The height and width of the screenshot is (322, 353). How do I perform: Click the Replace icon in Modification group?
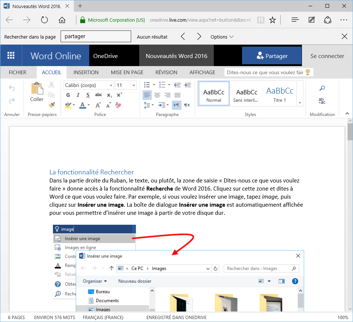click(x=322, y=101)
